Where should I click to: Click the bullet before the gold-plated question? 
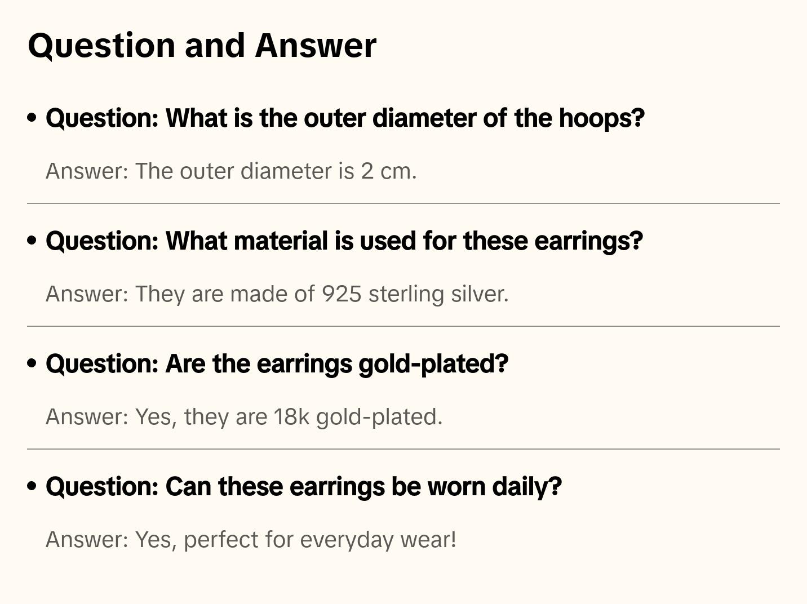coord(32,363)
